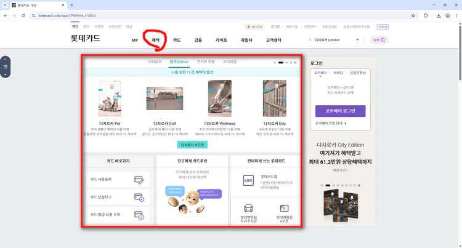The height and width of the screenshot is (248, 462).
Task: Click the 디지로카 Wellness card image
Action: click(220, 98)
